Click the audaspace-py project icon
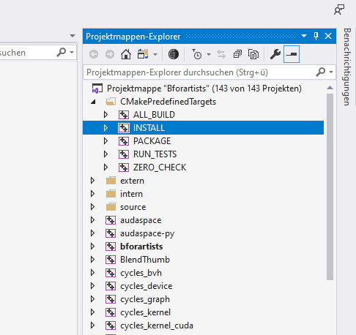356x335 pixels. pos(111,233)
